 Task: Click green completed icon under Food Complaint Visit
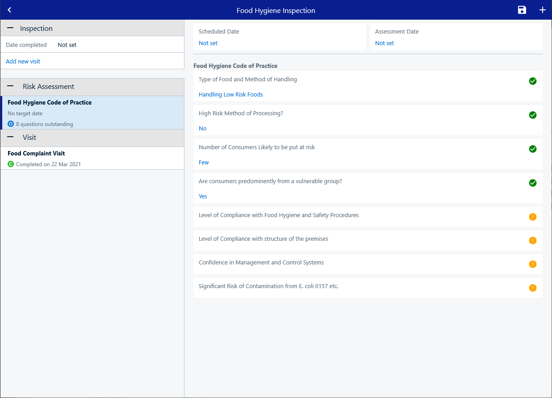[11, 164]
